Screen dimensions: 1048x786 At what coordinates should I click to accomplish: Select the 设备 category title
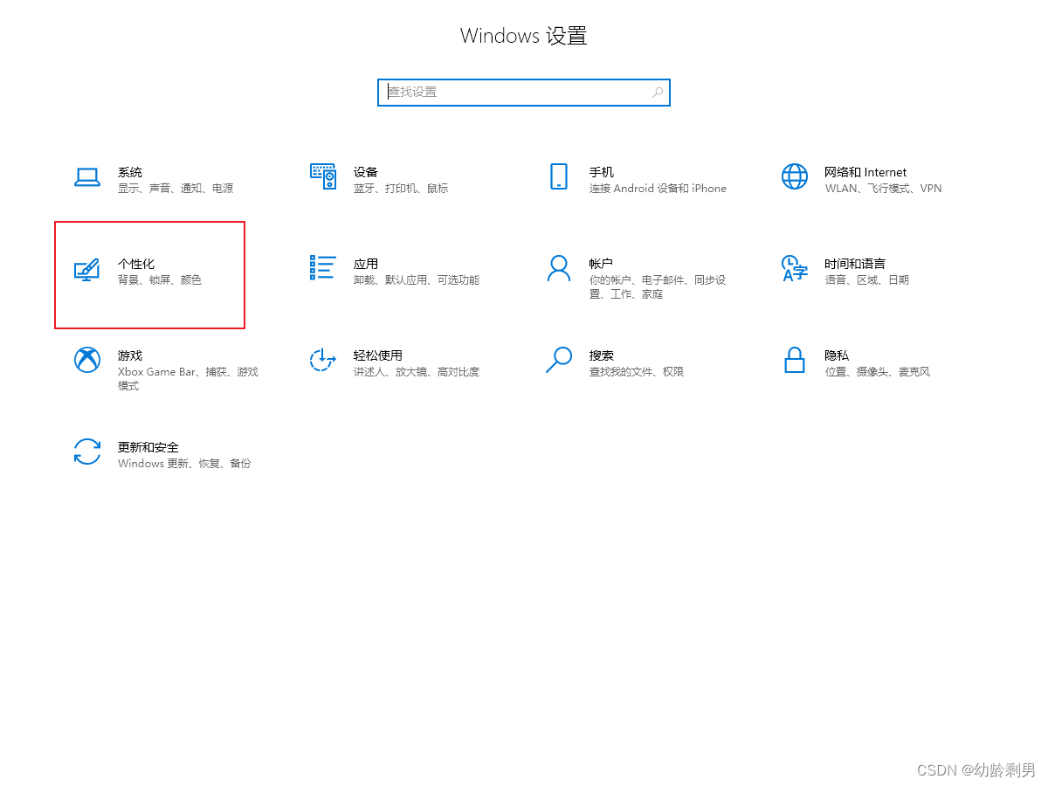pos(366,172)
